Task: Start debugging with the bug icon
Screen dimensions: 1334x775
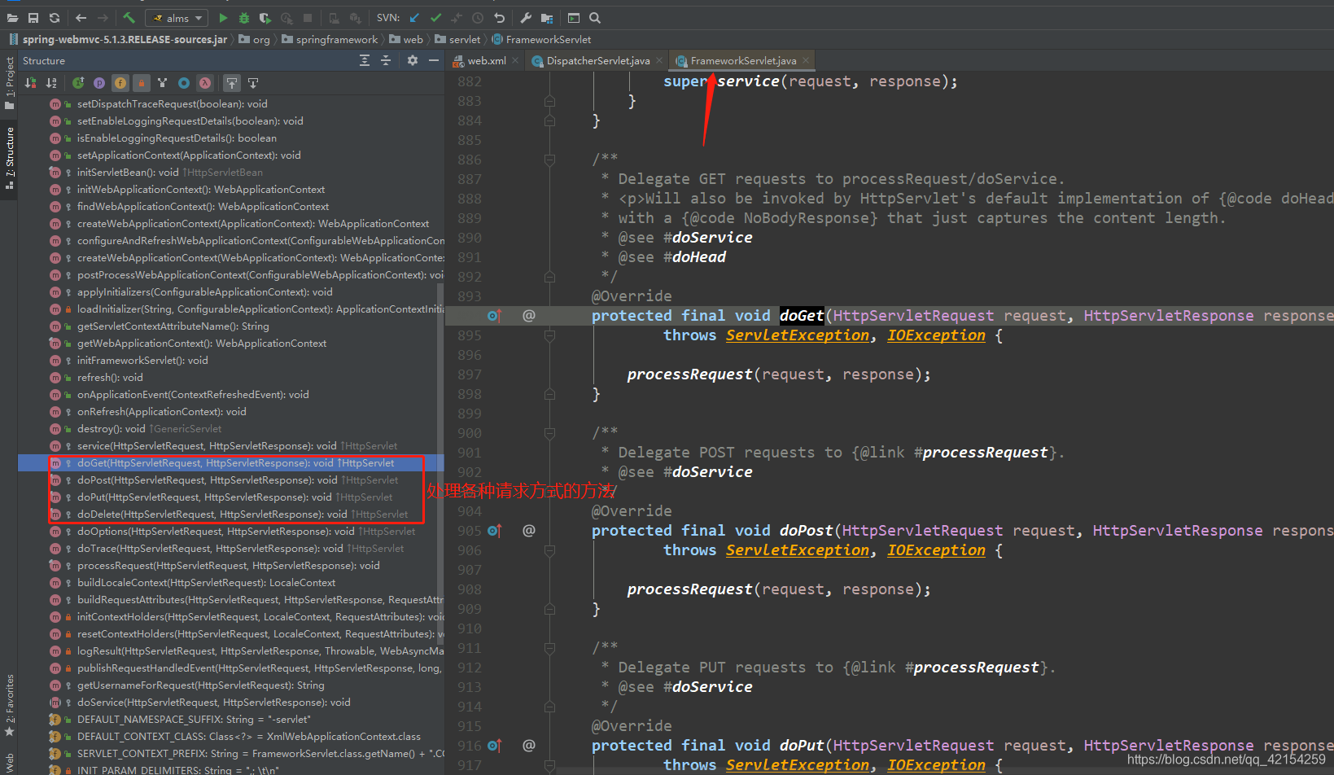Action: click(x=244, y=18)
